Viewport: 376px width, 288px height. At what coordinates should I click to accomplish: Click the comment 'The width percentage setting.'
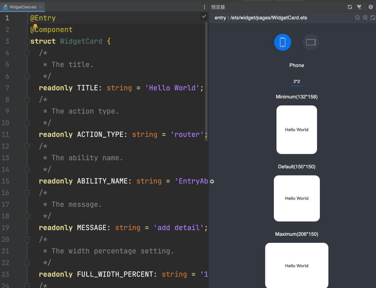tap(113, 251)
